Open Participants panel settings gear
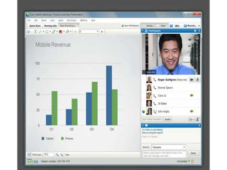The image size is (227, 170). coord(195,31)
